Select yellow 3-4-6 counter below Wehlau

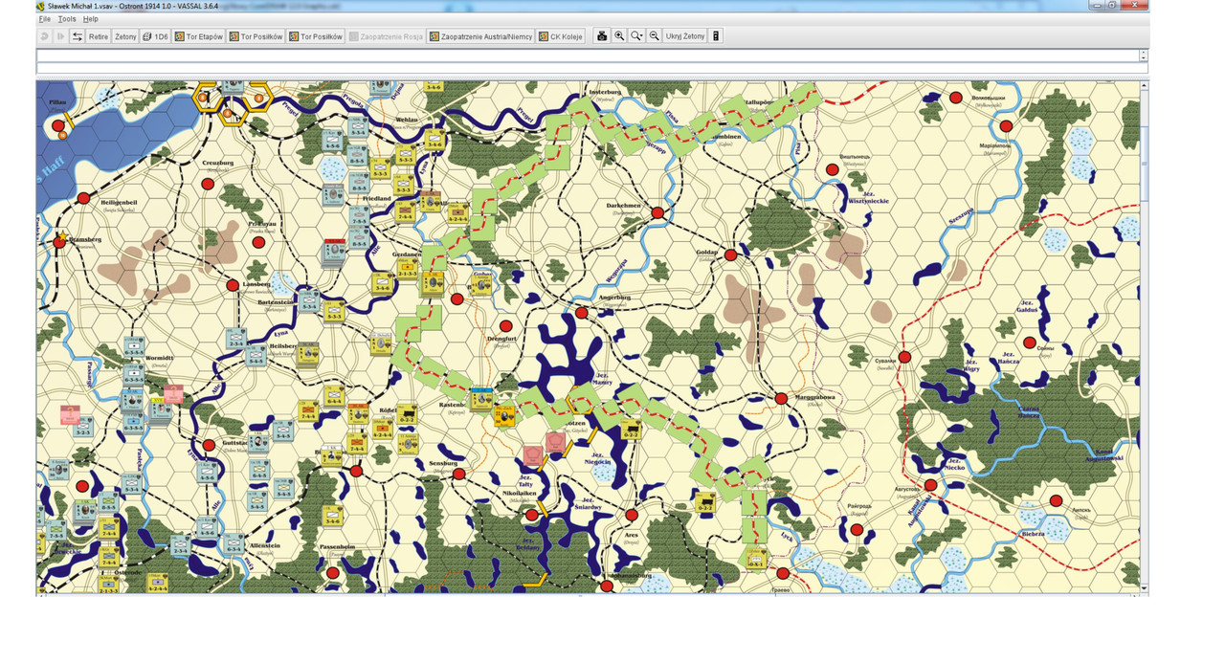click(x=434, y=138)
